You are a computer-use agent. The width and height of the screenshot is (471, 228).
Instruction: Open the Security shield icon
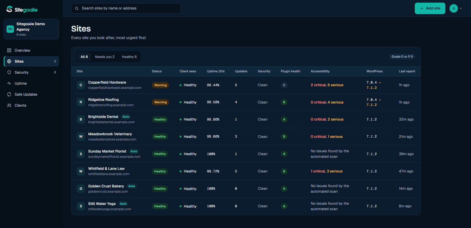tap(9, 72)
